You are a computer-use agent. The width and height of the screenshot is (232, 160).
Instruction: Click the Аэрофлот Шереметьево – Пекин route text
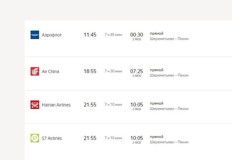169,39
